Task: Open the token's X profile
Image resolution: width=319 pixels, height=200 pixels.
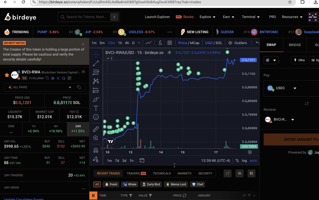Action: coord(58,78)
